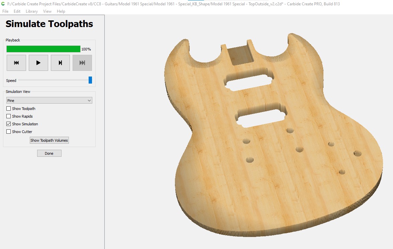
Task: Enable Show Cutter checkbox
Action: 8,131
